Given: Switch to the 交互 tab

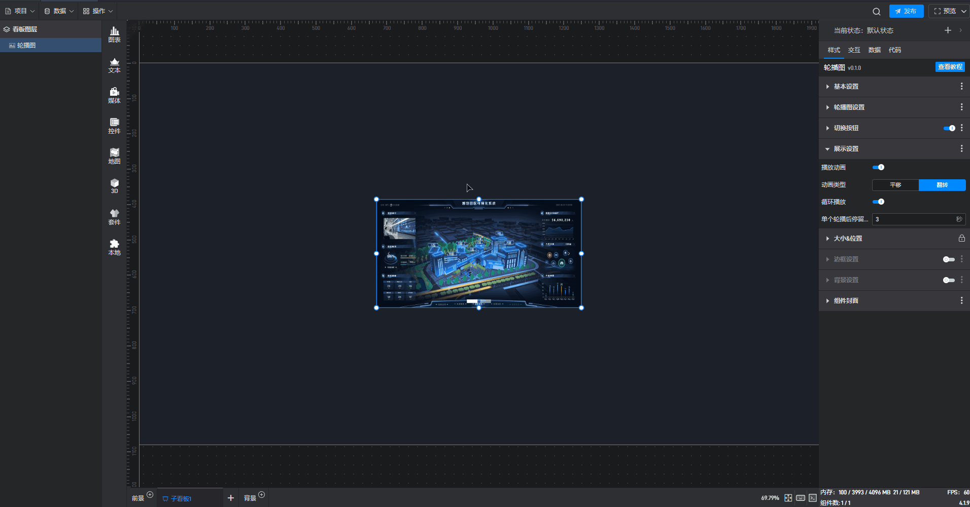Looking at the screenshot, I should [854, 50].
